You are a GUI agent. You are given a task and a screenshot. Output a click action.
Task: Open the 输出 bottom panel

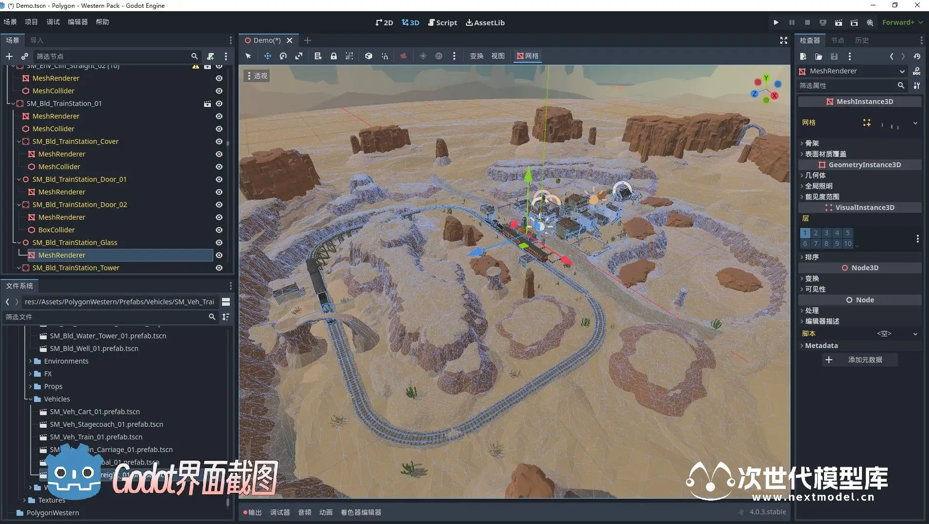[x=252, y=512]
